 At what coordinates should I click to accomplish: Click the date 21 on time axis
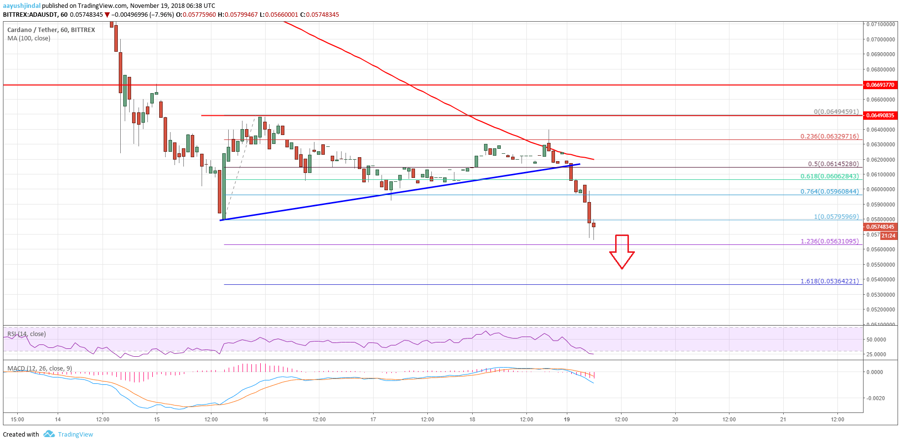(x=783, y=419)
